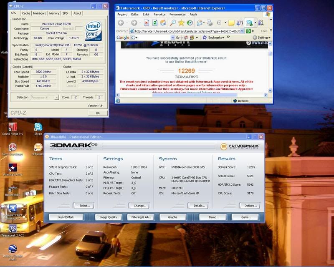Screen dimensions: 334x267
Task: Click OK button in CPU-Z
Action: click(98, 113)
